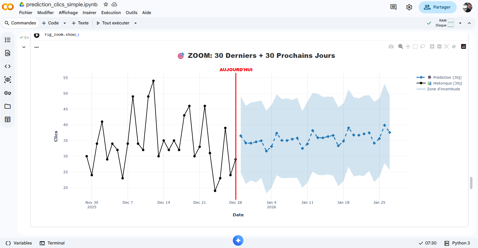Image resolution: width=478 pixels, height=248 pixels.
Task: Download the plot as PNG using the camera icon
Action: point(391,47)
